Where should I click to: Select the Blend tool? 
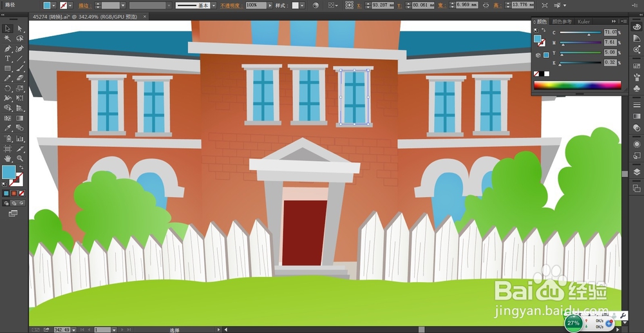(19, 128)
